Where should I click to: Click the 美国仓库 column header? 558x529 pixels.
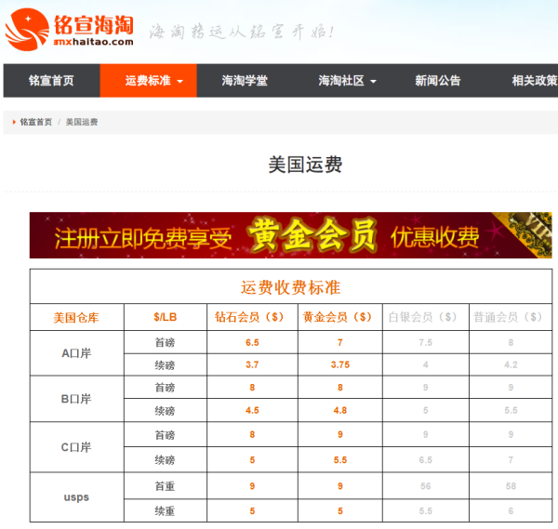pos(76,318)
